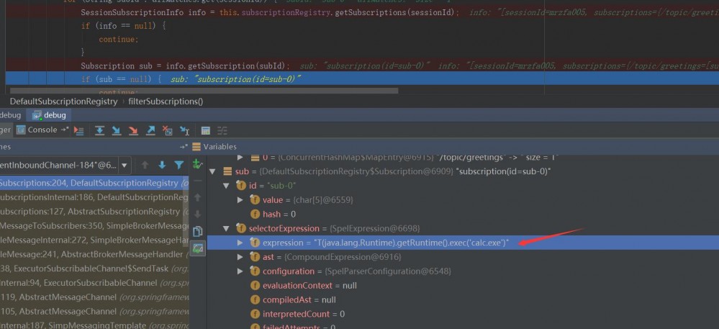This screenshot has height=329, width=719.
Task: Select frame ExecutorSubscribableChannel$SendTask
Action: coord(94,269)
